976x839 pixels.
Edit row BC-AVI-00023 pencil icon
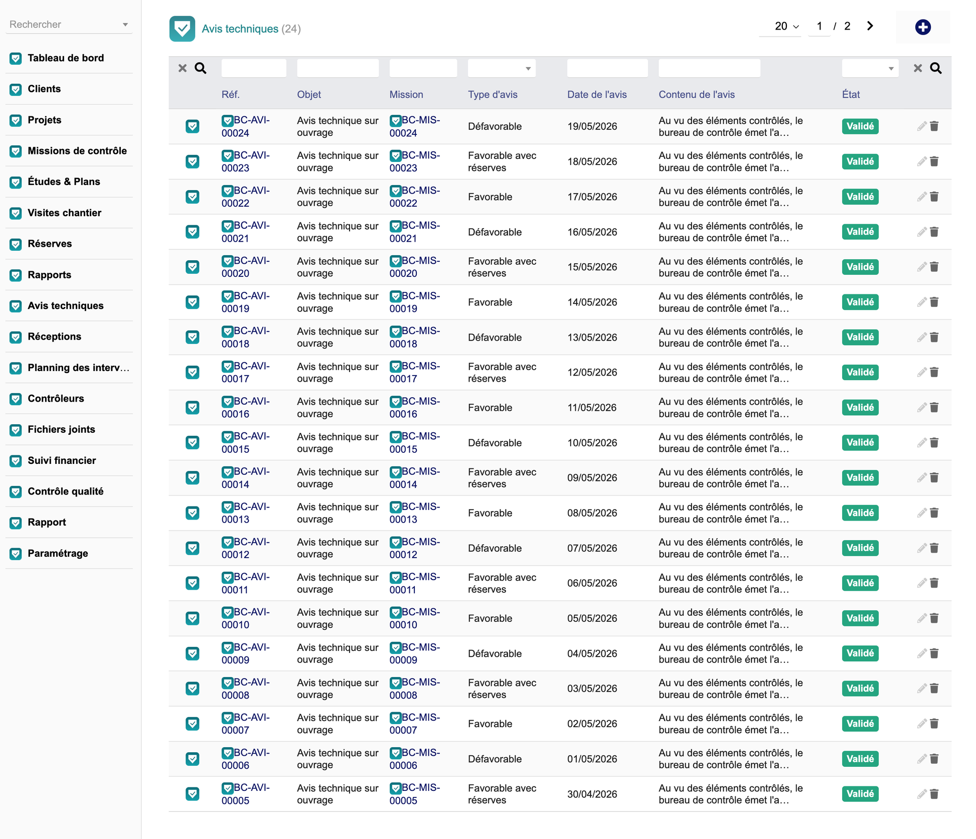922,161
